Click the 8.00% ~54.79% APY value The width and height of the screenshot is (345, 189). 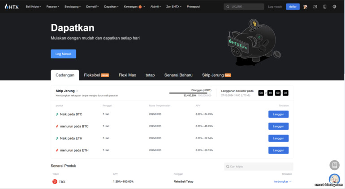coord(204,114)
